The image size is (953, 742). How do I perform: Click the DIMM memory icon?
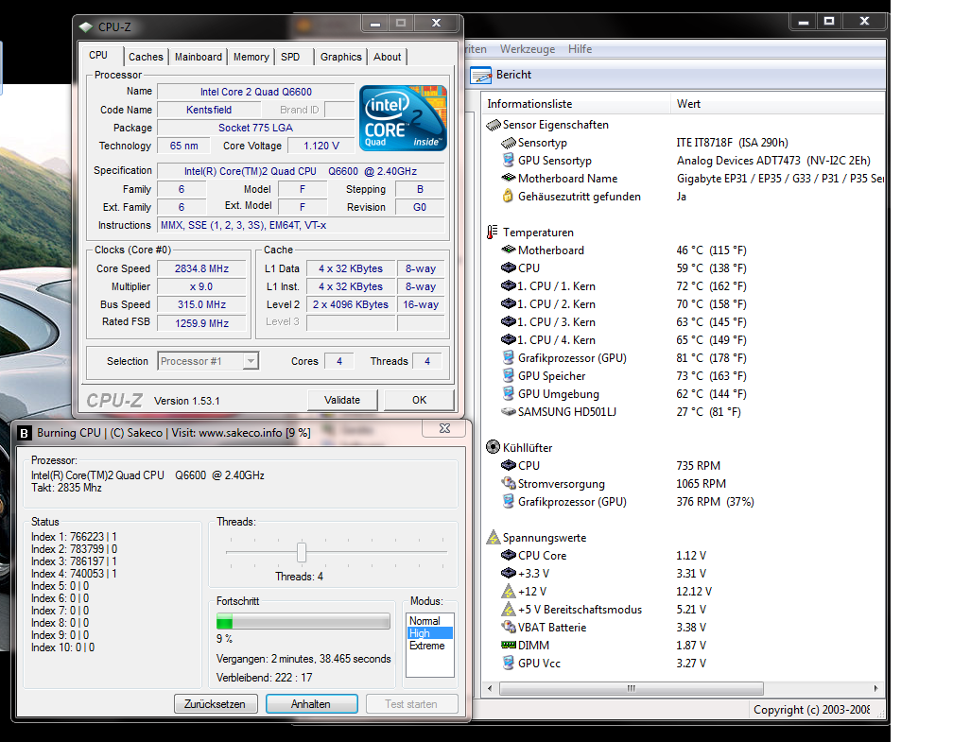pyautogui.click(x=508, y=645)
